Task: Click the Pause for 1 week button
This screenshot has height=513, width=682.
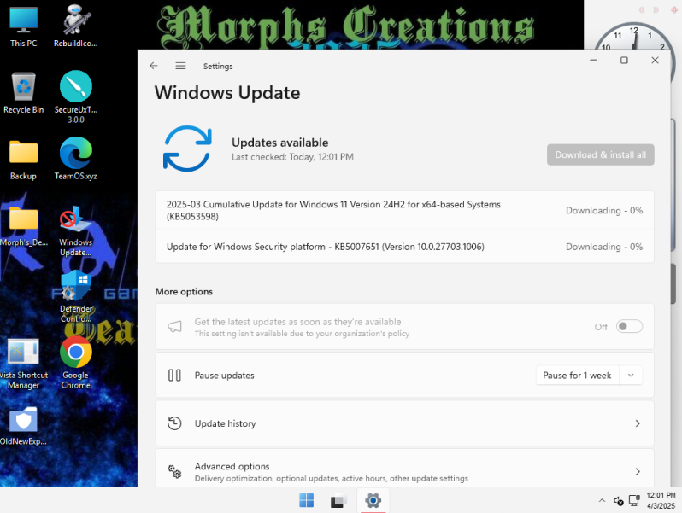Action: pyautogui.click(x=577, y=376)
